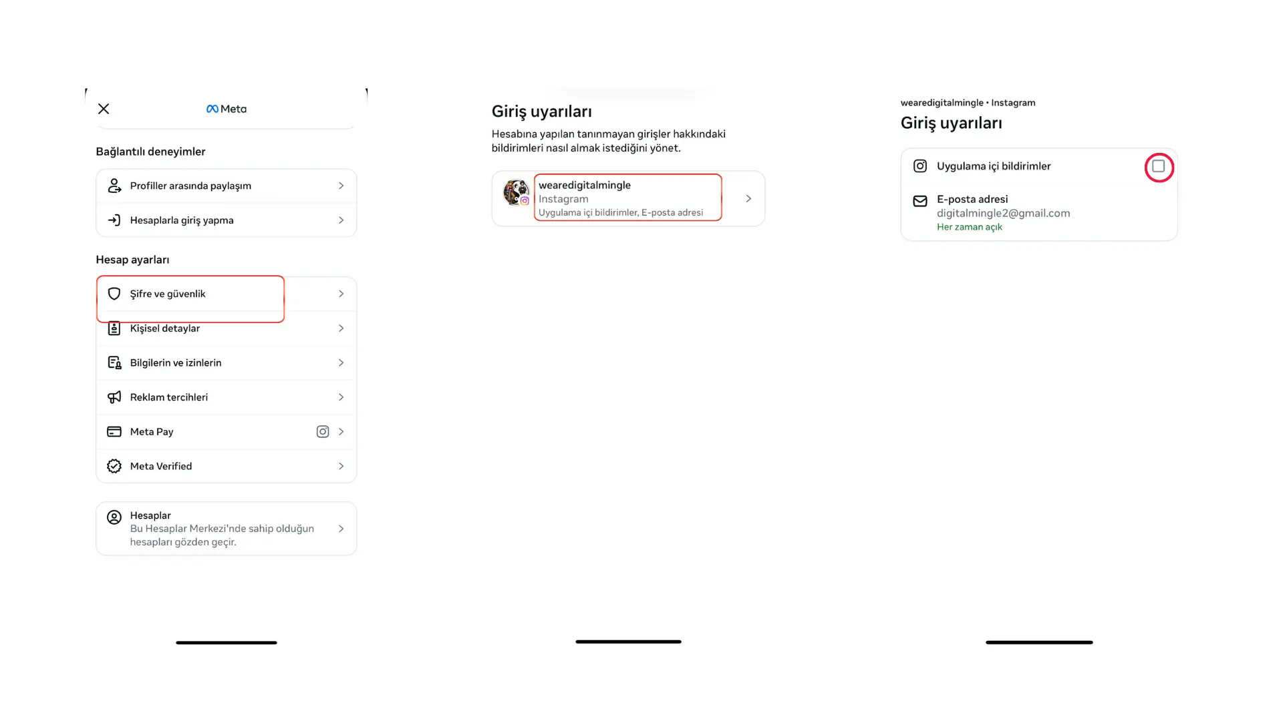Open wearedigitalmingle account row chevron
Viewport: 1283px width, 721px height.
click(748, 199)
